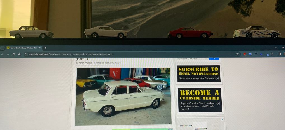Open the cream Skyline sedan photo
285x130 pixels.
pyautogui.click(x=123, y=96)
